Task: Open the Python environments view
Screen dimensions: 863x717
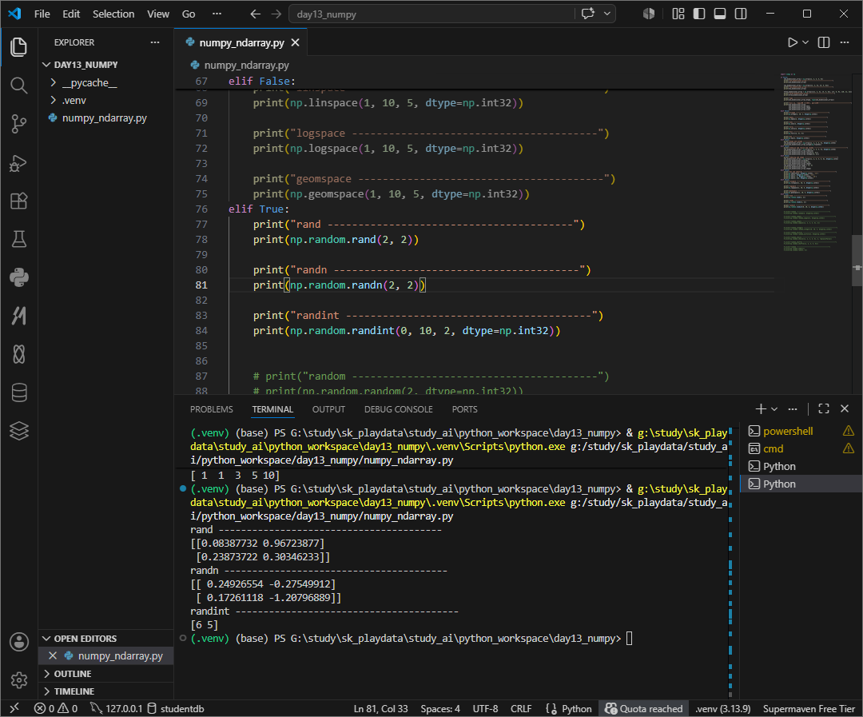Action: pos(18,277)
